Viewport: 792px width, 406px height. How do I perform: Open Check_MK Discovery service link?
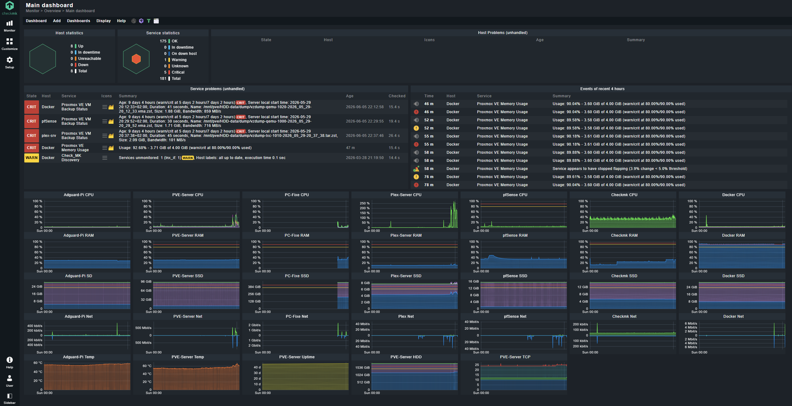71,158
